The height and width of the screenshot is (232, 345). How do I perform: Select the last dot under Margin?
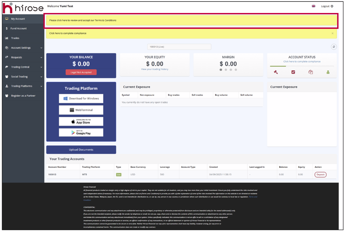tap(236, 70)
